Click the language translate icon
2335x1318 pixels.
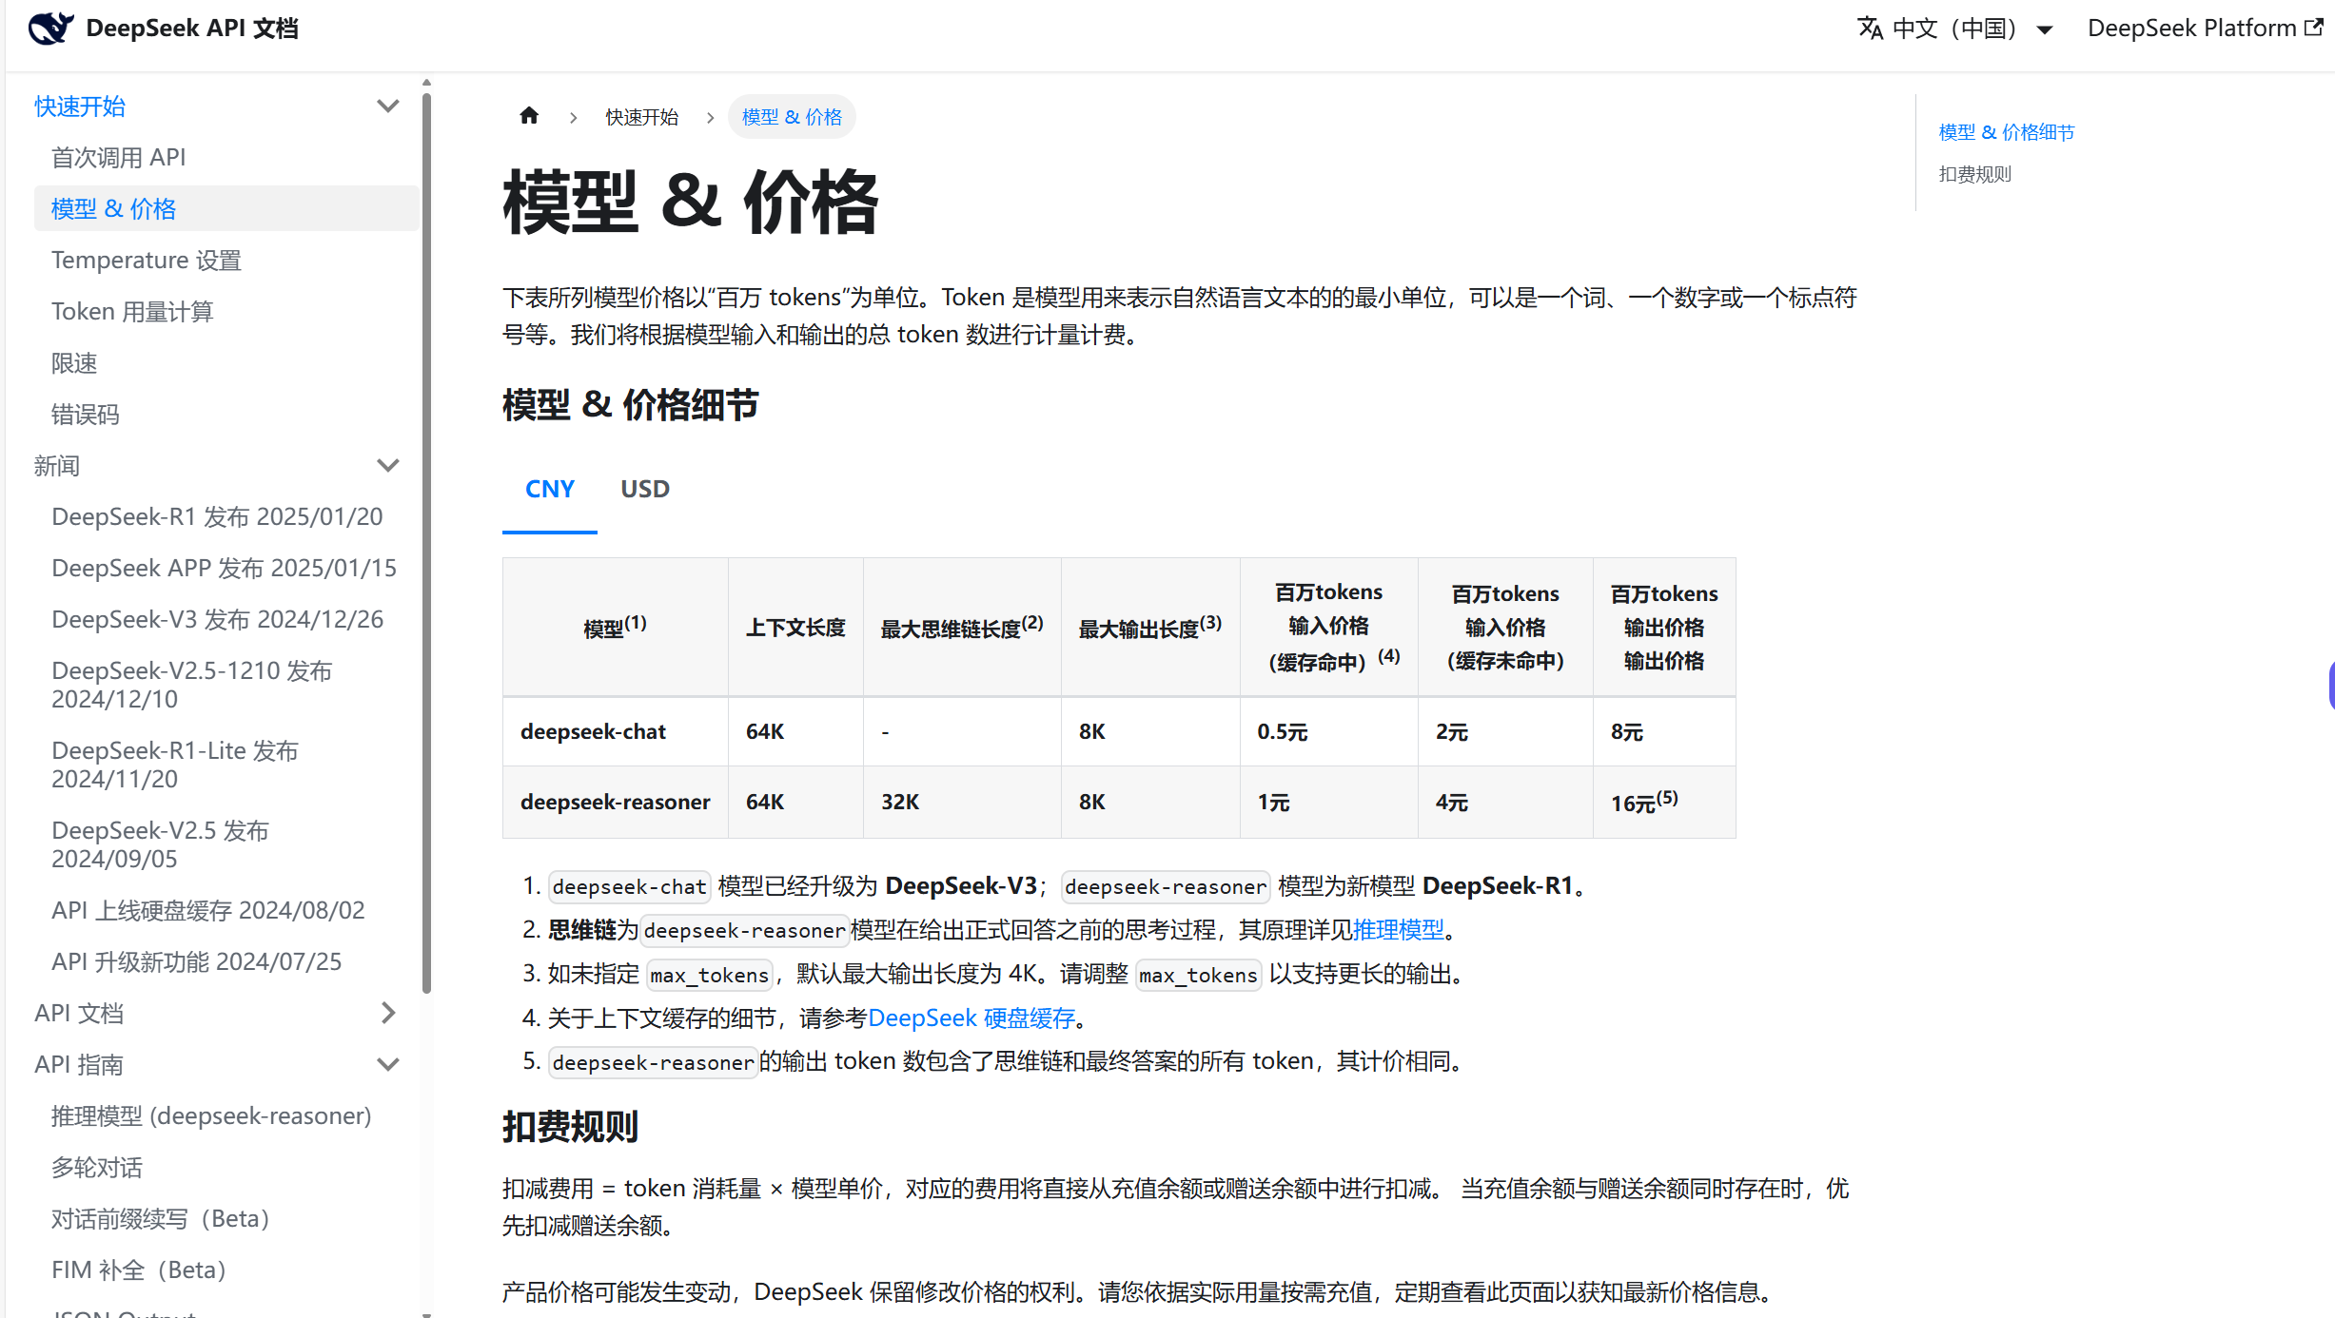tap(1870, 29)
